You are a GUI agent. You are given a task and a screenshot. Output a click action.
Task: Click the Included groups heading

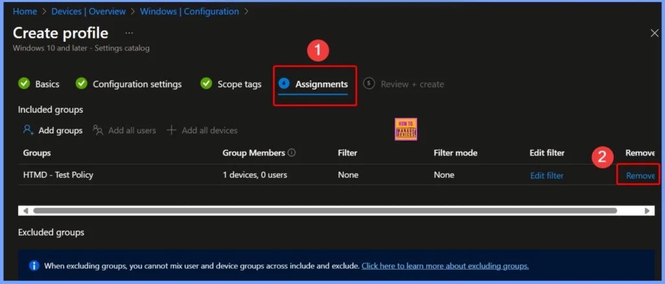click(x=51, y=110)
